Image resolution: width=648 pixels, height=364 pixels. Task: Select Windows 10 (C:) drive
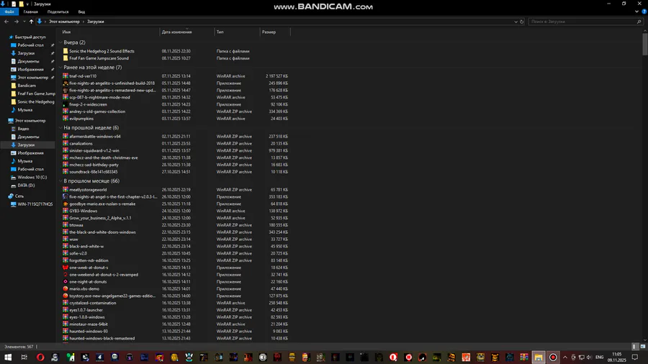click(32, 177)
